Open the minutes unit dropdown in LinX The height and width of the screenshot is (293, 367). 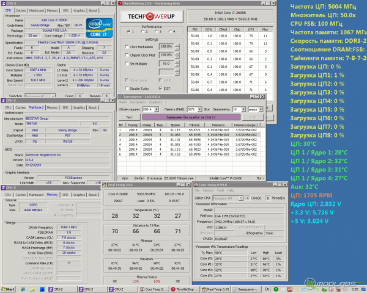coord(261,109)
